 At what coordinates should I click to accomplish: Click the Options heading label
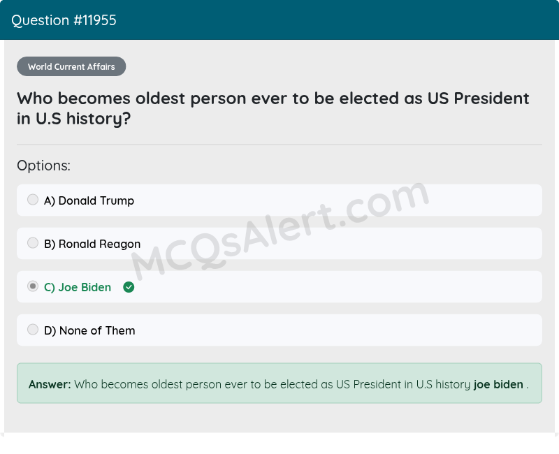pos(43,166)
